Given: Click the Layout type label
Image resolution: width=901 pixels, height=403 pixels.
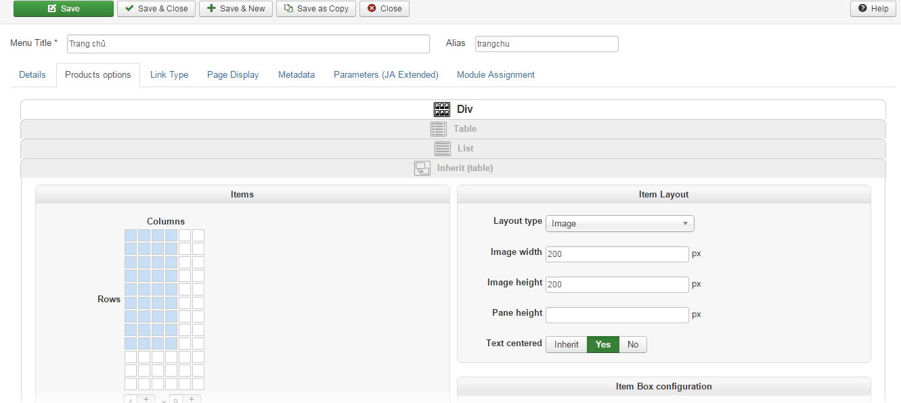Looking at the screenshot, I should [518, 221].
